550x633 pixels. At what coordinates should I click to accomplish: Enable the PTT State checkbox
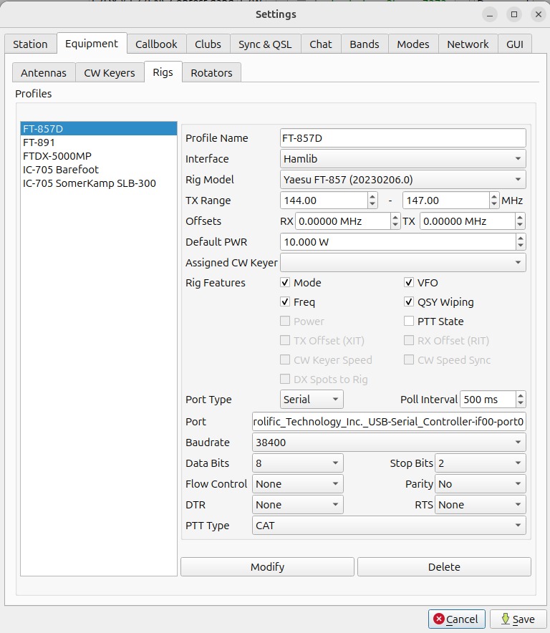[409, 322]
